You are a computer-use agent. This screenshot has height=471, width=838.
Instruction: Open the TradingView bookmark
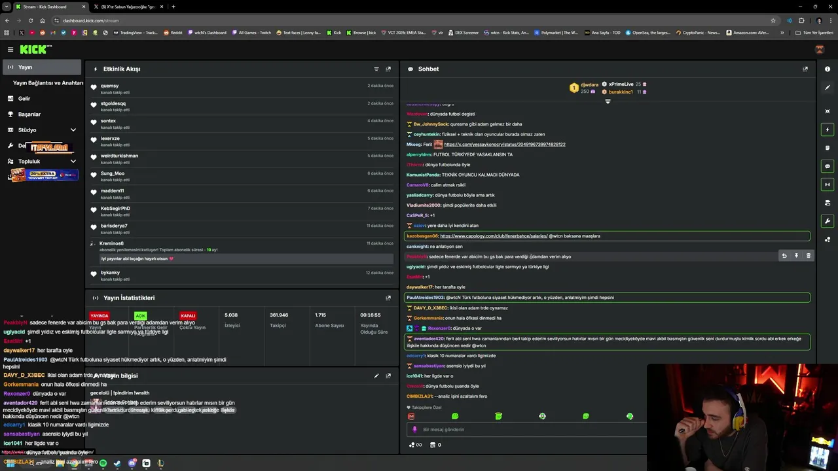pos(136,33)
